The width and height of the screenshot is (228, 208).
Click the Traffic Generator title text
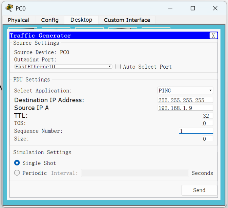tap(41, 36)
